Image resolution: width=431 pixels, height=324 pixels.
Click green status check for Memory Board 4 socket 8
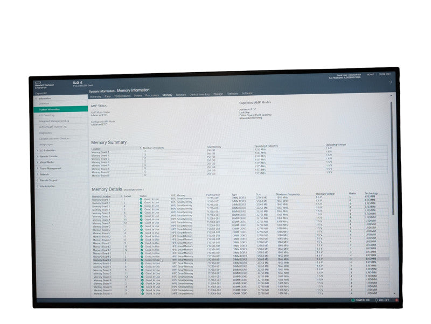tap(142, 293)
